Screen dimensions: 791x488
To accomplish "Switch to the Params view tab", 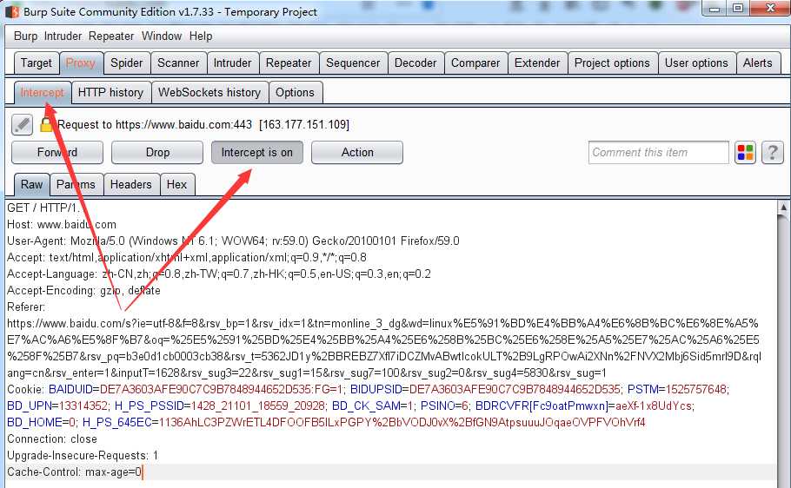I will point(76,184).
